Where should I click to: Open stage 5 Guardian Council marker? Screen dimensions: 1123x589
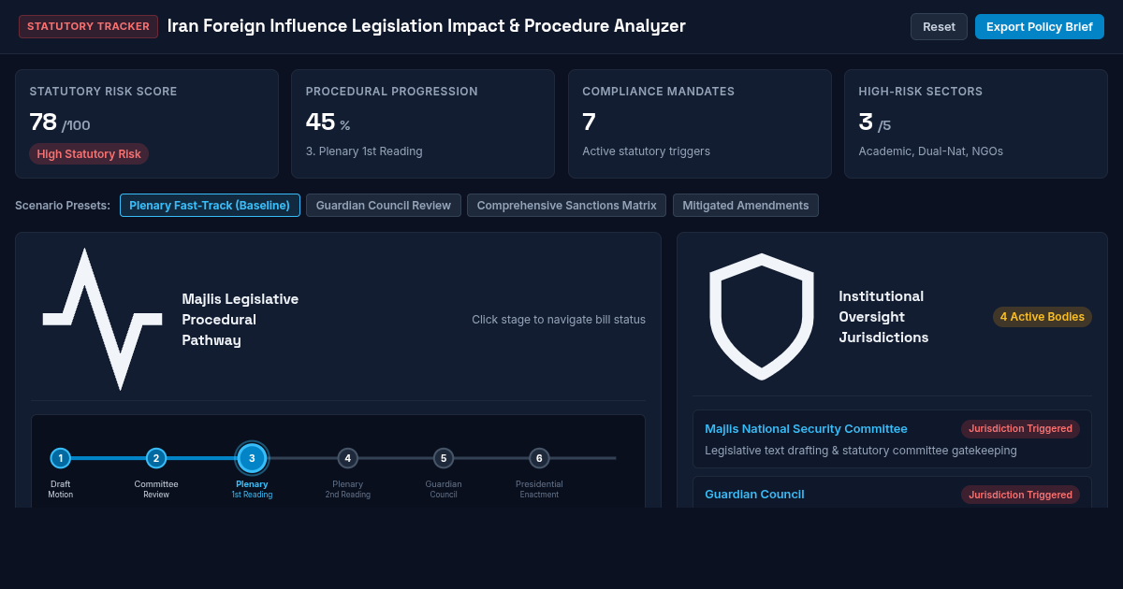444,458
